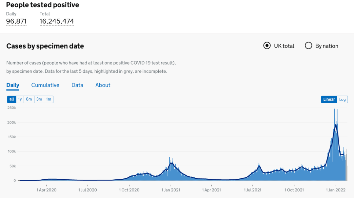Show the last 1y of data
354x198 pixels.
[x=20, y=99]
